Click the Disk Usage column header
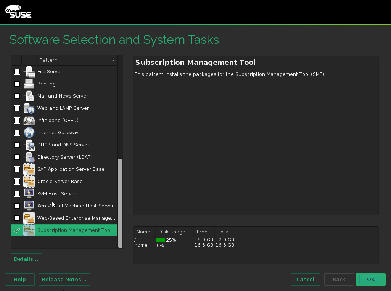The height and width of the screenshot is (291, 391). coord(172,232)
